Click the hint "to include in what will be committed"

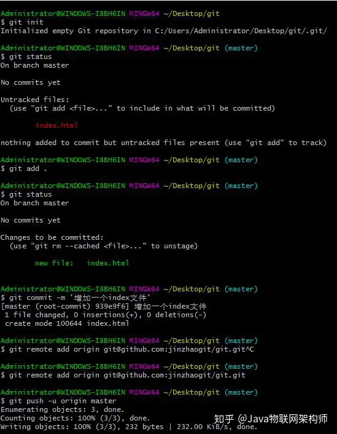[x=195, y=108]
